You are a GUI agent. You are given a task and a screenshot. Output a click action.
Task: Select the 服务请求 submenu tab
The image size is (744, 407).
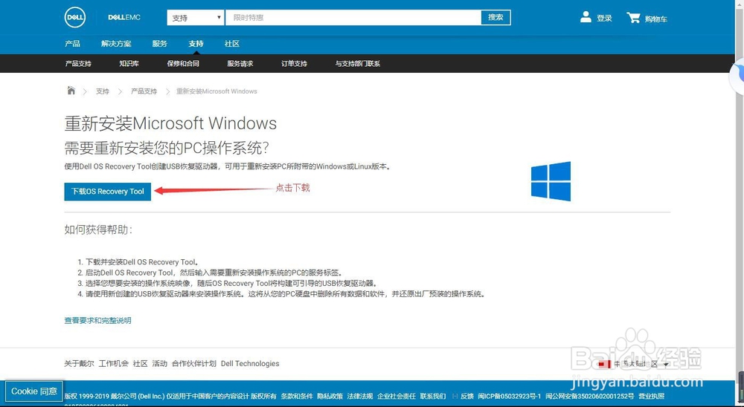240,63
